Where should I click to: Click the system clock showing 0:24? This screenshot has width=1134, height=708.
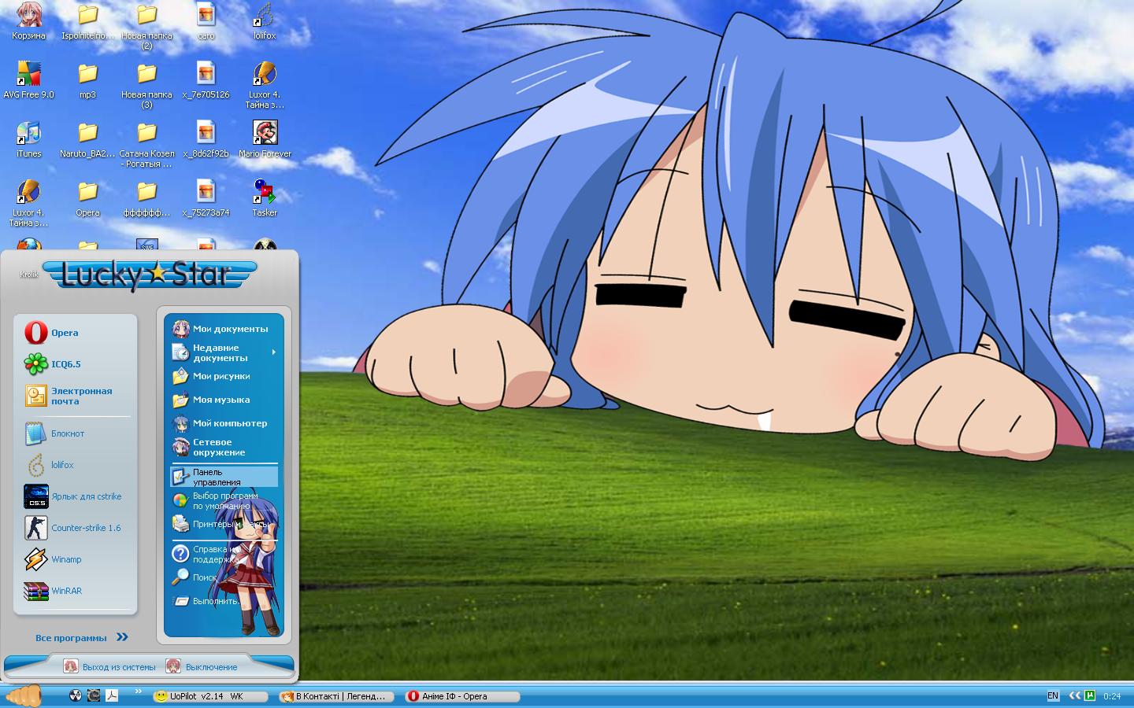point(1112,696)
